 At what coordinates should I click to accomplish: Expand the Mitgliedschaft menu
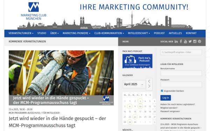139,33
